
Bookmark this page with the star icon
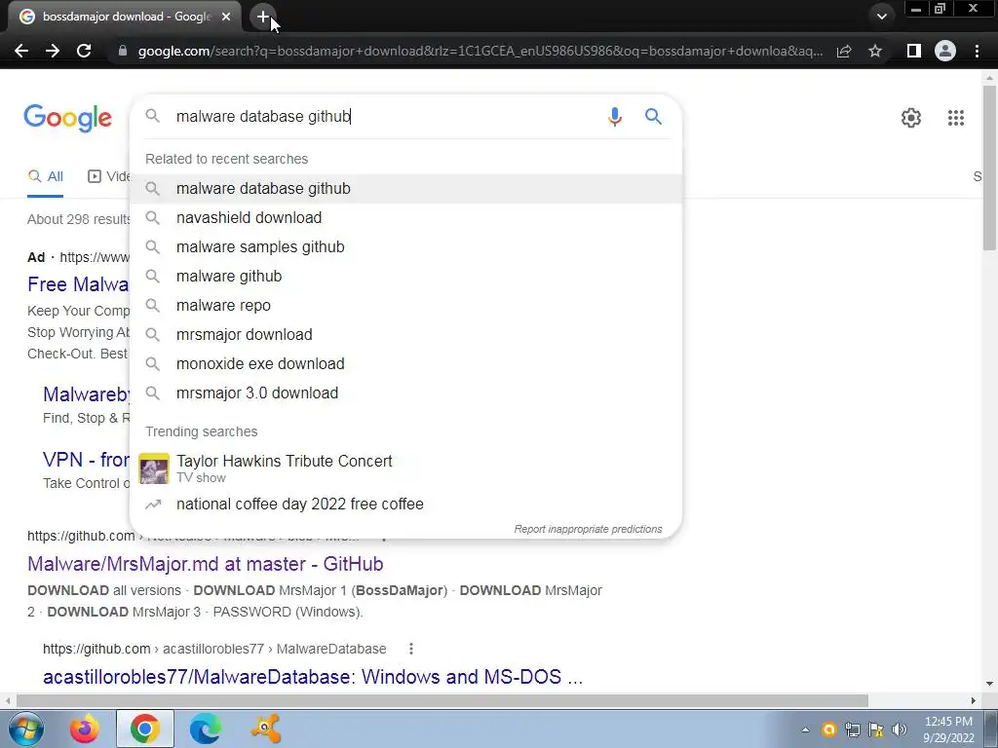875,51
